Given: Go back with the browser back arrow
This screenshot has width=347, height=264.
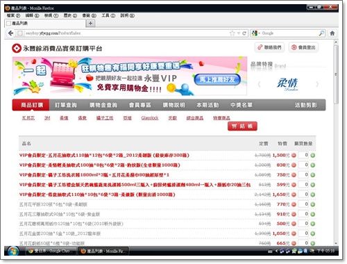Looking at the screenshot, I should pos(10,33).
